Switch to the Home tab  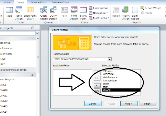(7, 2)
